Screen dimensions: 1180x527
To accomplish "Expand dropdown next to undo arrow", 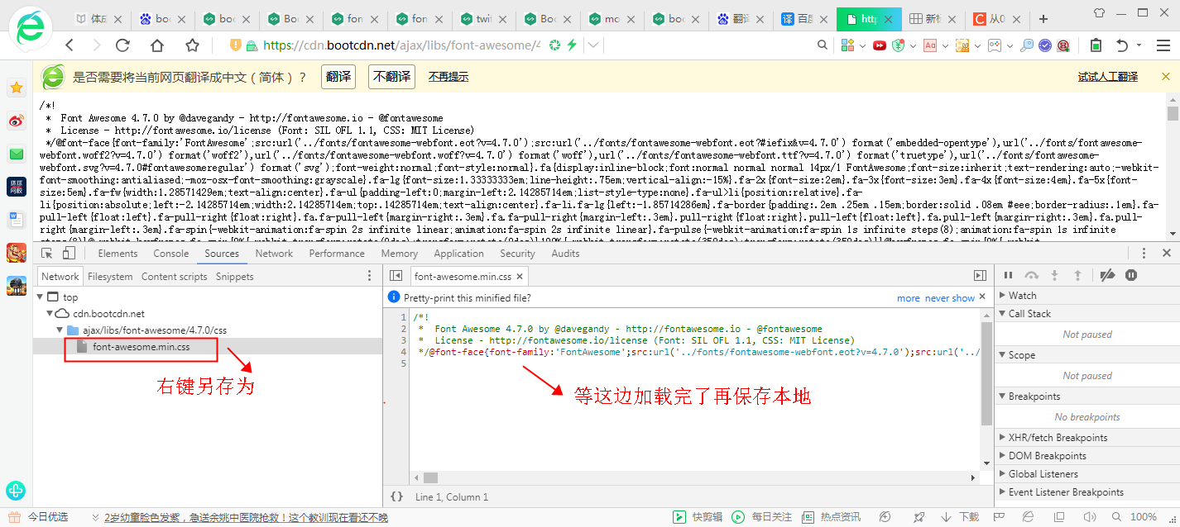I will click(x=1139, y=46).
